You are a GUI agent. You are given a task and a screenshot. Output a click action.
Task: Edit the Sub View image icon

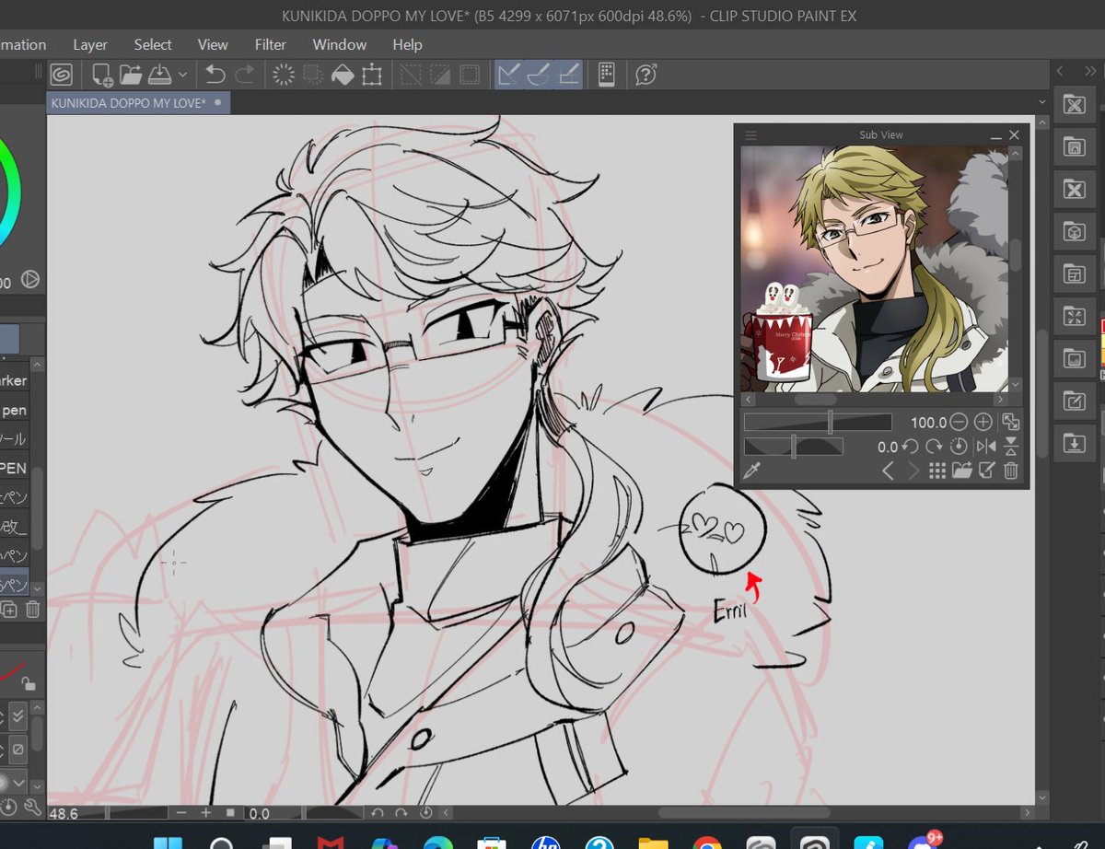(x=986, y=471)
